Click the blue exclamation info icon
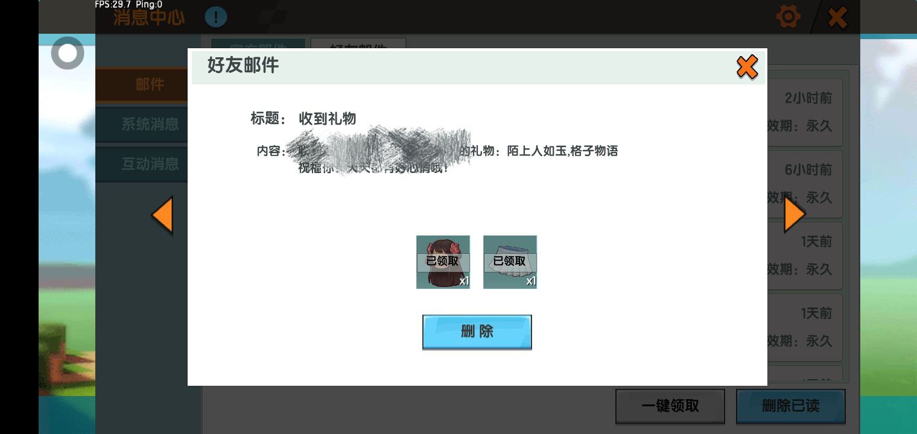This screenshot has height=434, width=917. tap(215, 17)
